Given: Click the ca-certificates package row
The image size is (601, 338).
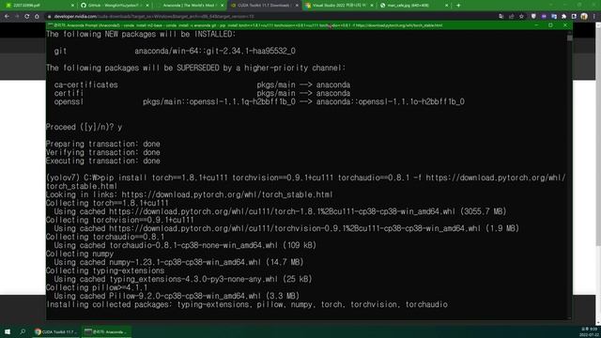Looking at the screenshot, I should [x=202, y=84].
